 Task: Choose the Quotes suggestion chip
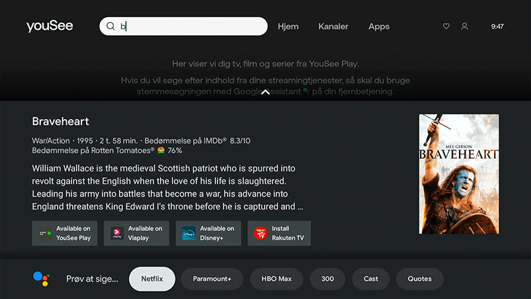pyautogui.click(x=420, y=278)
